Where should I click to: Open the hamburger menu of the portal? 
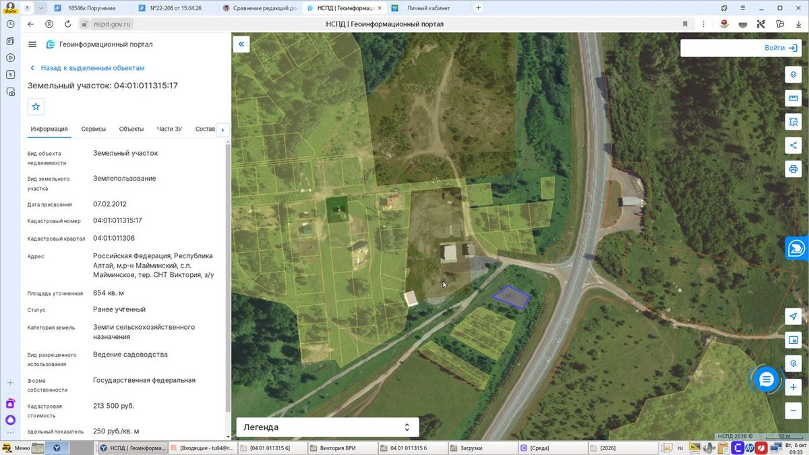click(x=32, y=44)
